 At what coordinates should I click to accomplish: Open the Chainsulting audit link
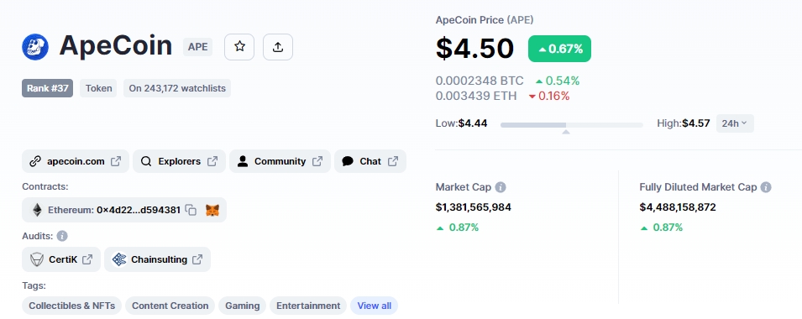158,259
